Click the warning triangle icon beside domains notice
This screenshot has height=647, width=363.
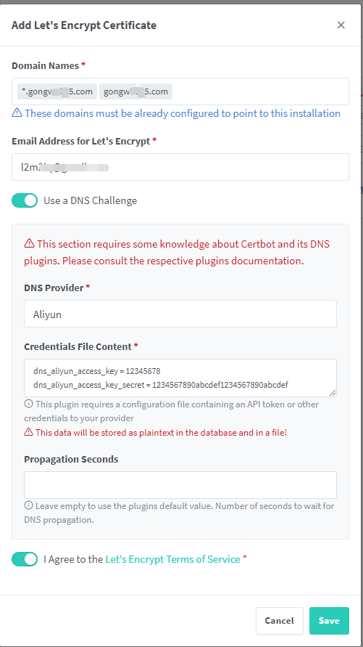(17, 113)
